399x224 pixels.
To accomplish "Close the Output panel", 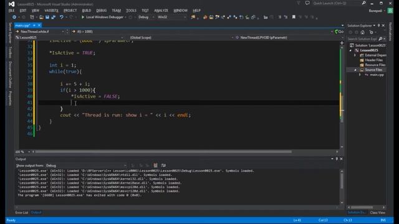I will click(x=341, y=159).
